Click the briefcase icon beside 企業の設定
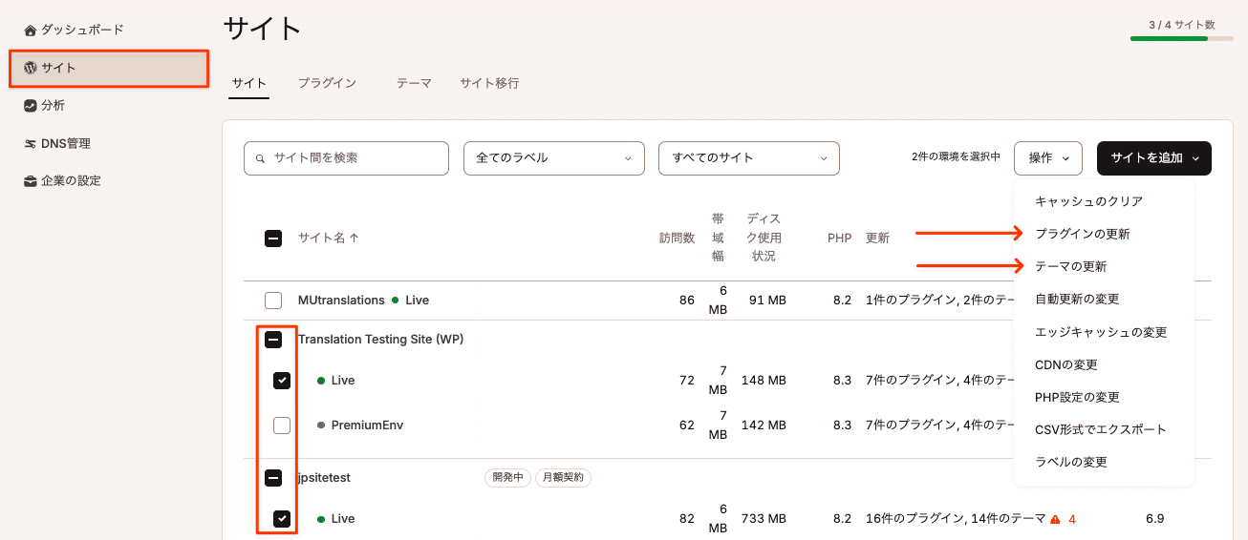Image resolution: width=1248 pixels, height=540 pixels. point(31,181)
